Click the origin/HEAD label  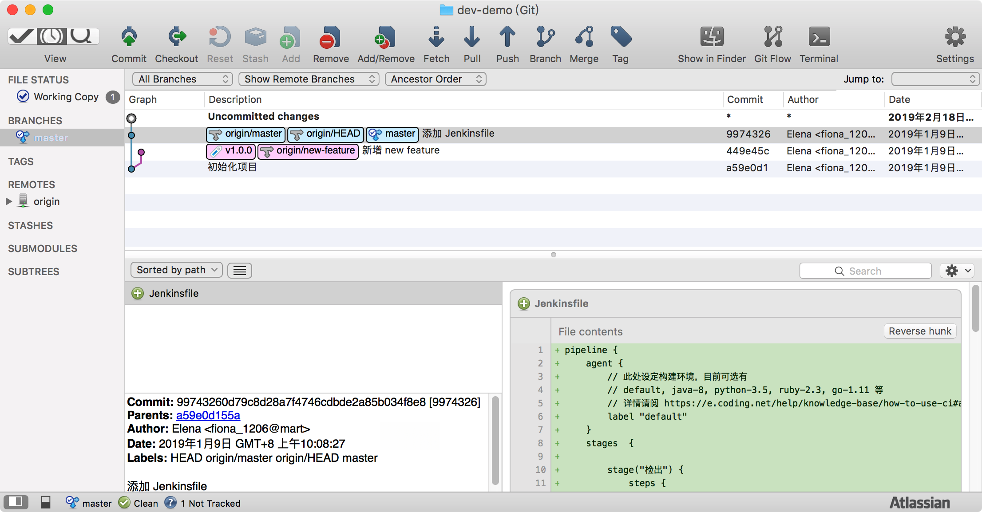pos(325,134)
